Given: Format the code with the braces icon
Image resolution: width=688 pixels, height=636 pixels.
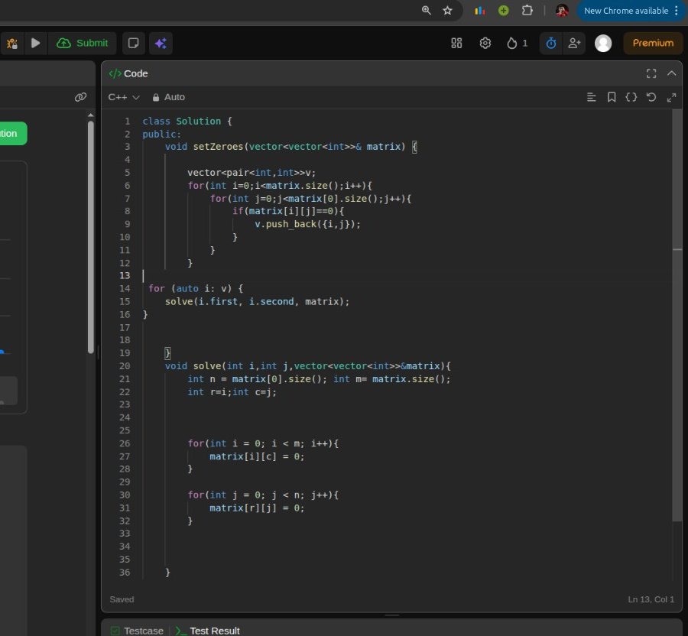Looking at the screenshot, I should [x=631, y=97].
